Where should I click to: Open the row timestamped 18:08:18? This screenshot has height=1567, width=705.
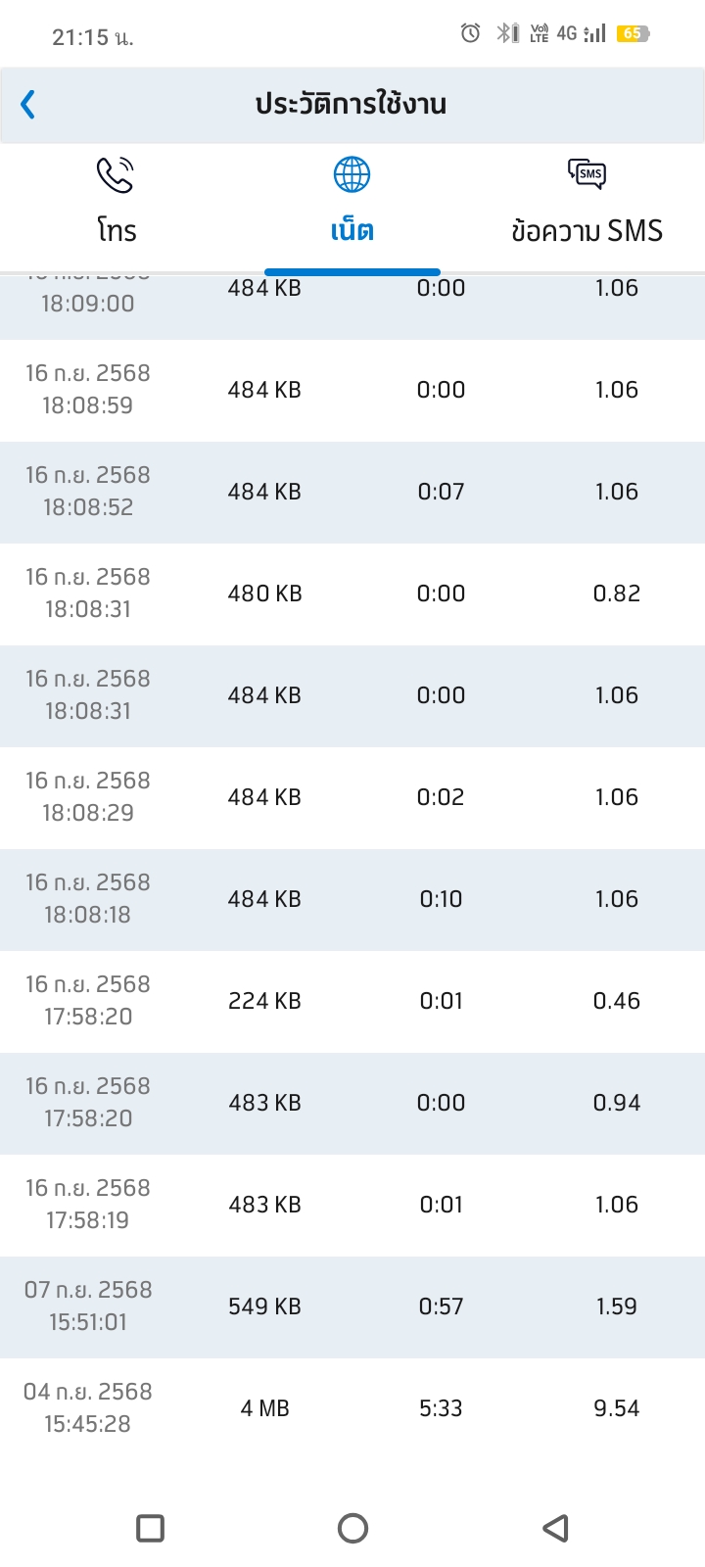click(x=352, y=899)
